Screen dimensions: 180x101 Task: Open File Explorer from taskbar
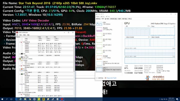tap(25, 99)
